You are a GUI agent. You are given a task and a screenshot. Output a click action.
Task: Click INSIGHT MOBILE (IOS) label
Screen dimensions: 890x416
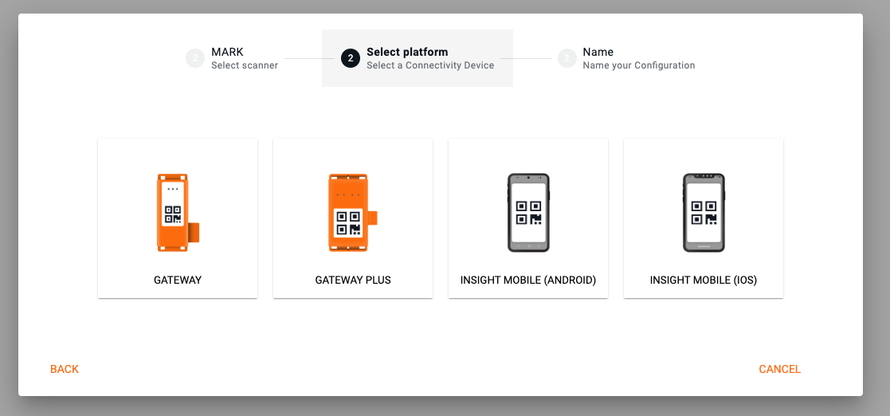coord(704,280)
